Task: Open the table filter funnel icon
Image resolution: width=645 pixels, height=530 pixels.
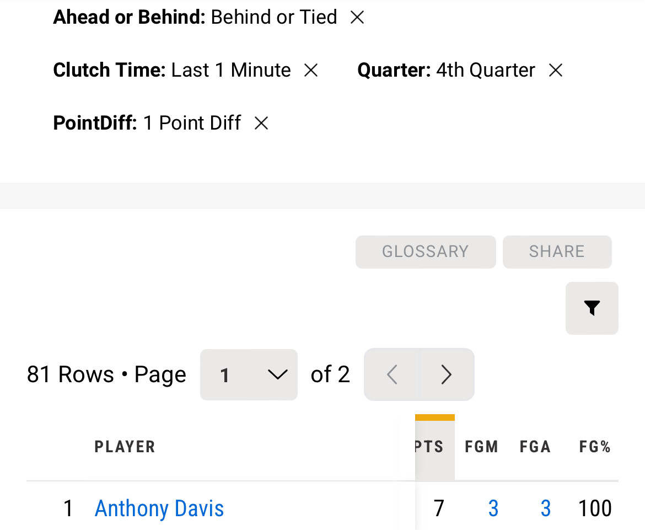Action: 592,308
